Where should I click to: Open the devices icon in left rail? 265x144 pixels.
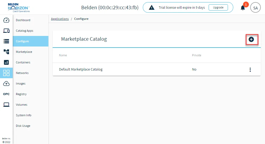click(x=6, y=31)
